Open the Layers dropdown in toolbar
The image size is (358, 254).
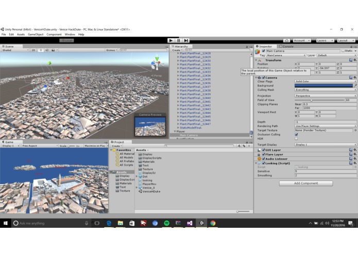325,41
